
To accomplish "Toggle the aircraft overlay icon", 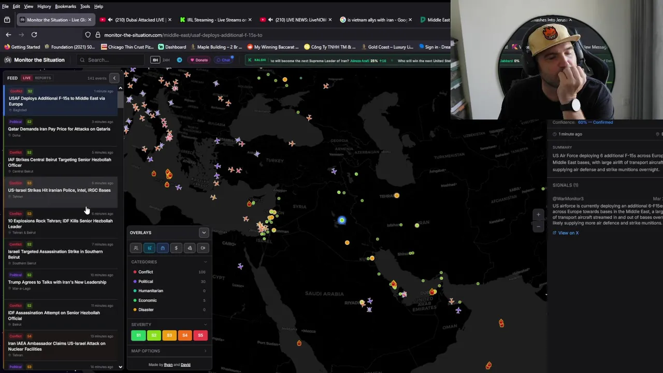I will (149, 248).
